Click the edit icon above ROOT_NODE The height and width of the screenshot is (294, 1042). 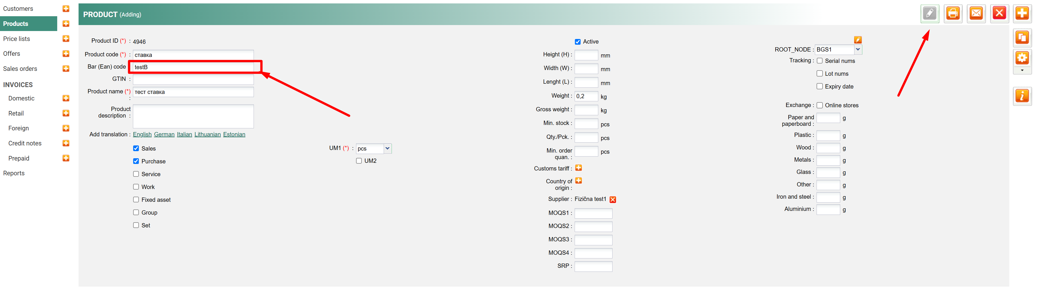point(858,40)
